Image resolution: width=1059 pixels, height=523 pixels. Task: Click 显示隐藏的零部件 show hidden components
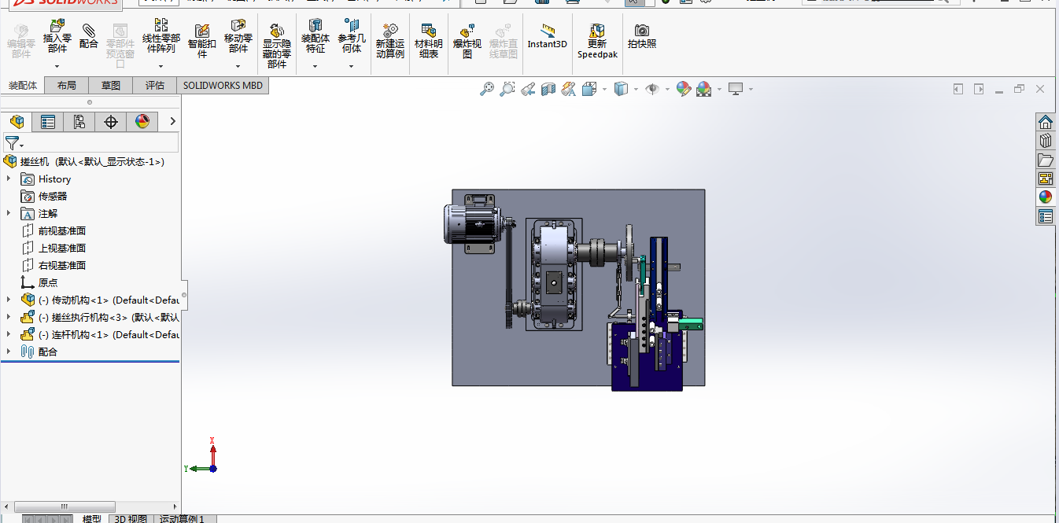click(277, 46)
